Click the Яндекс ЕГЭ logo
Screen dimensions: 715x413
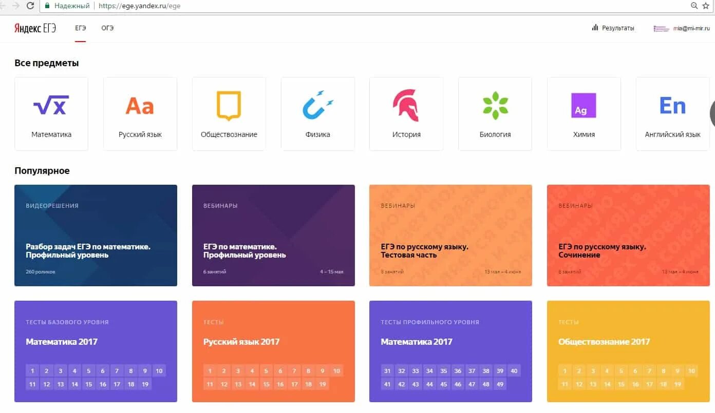pos(35,28)
